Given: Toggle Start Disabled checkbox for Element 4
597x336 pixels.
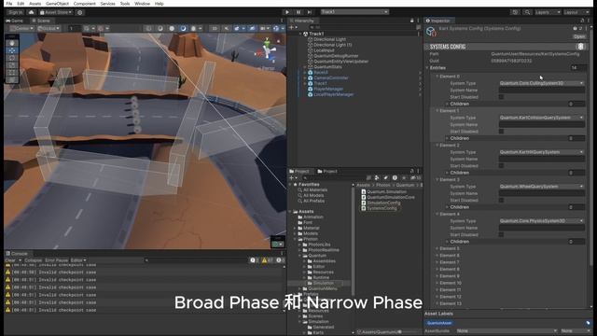Looking at the screenshot, I should tap(502, 234).
